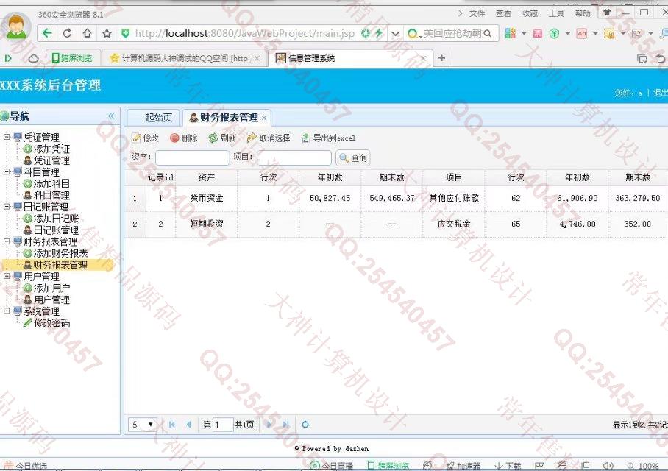The height and width of the screenshot is (471, 668).
Task: Go to the last page in pagination
Action: (286, 425)
